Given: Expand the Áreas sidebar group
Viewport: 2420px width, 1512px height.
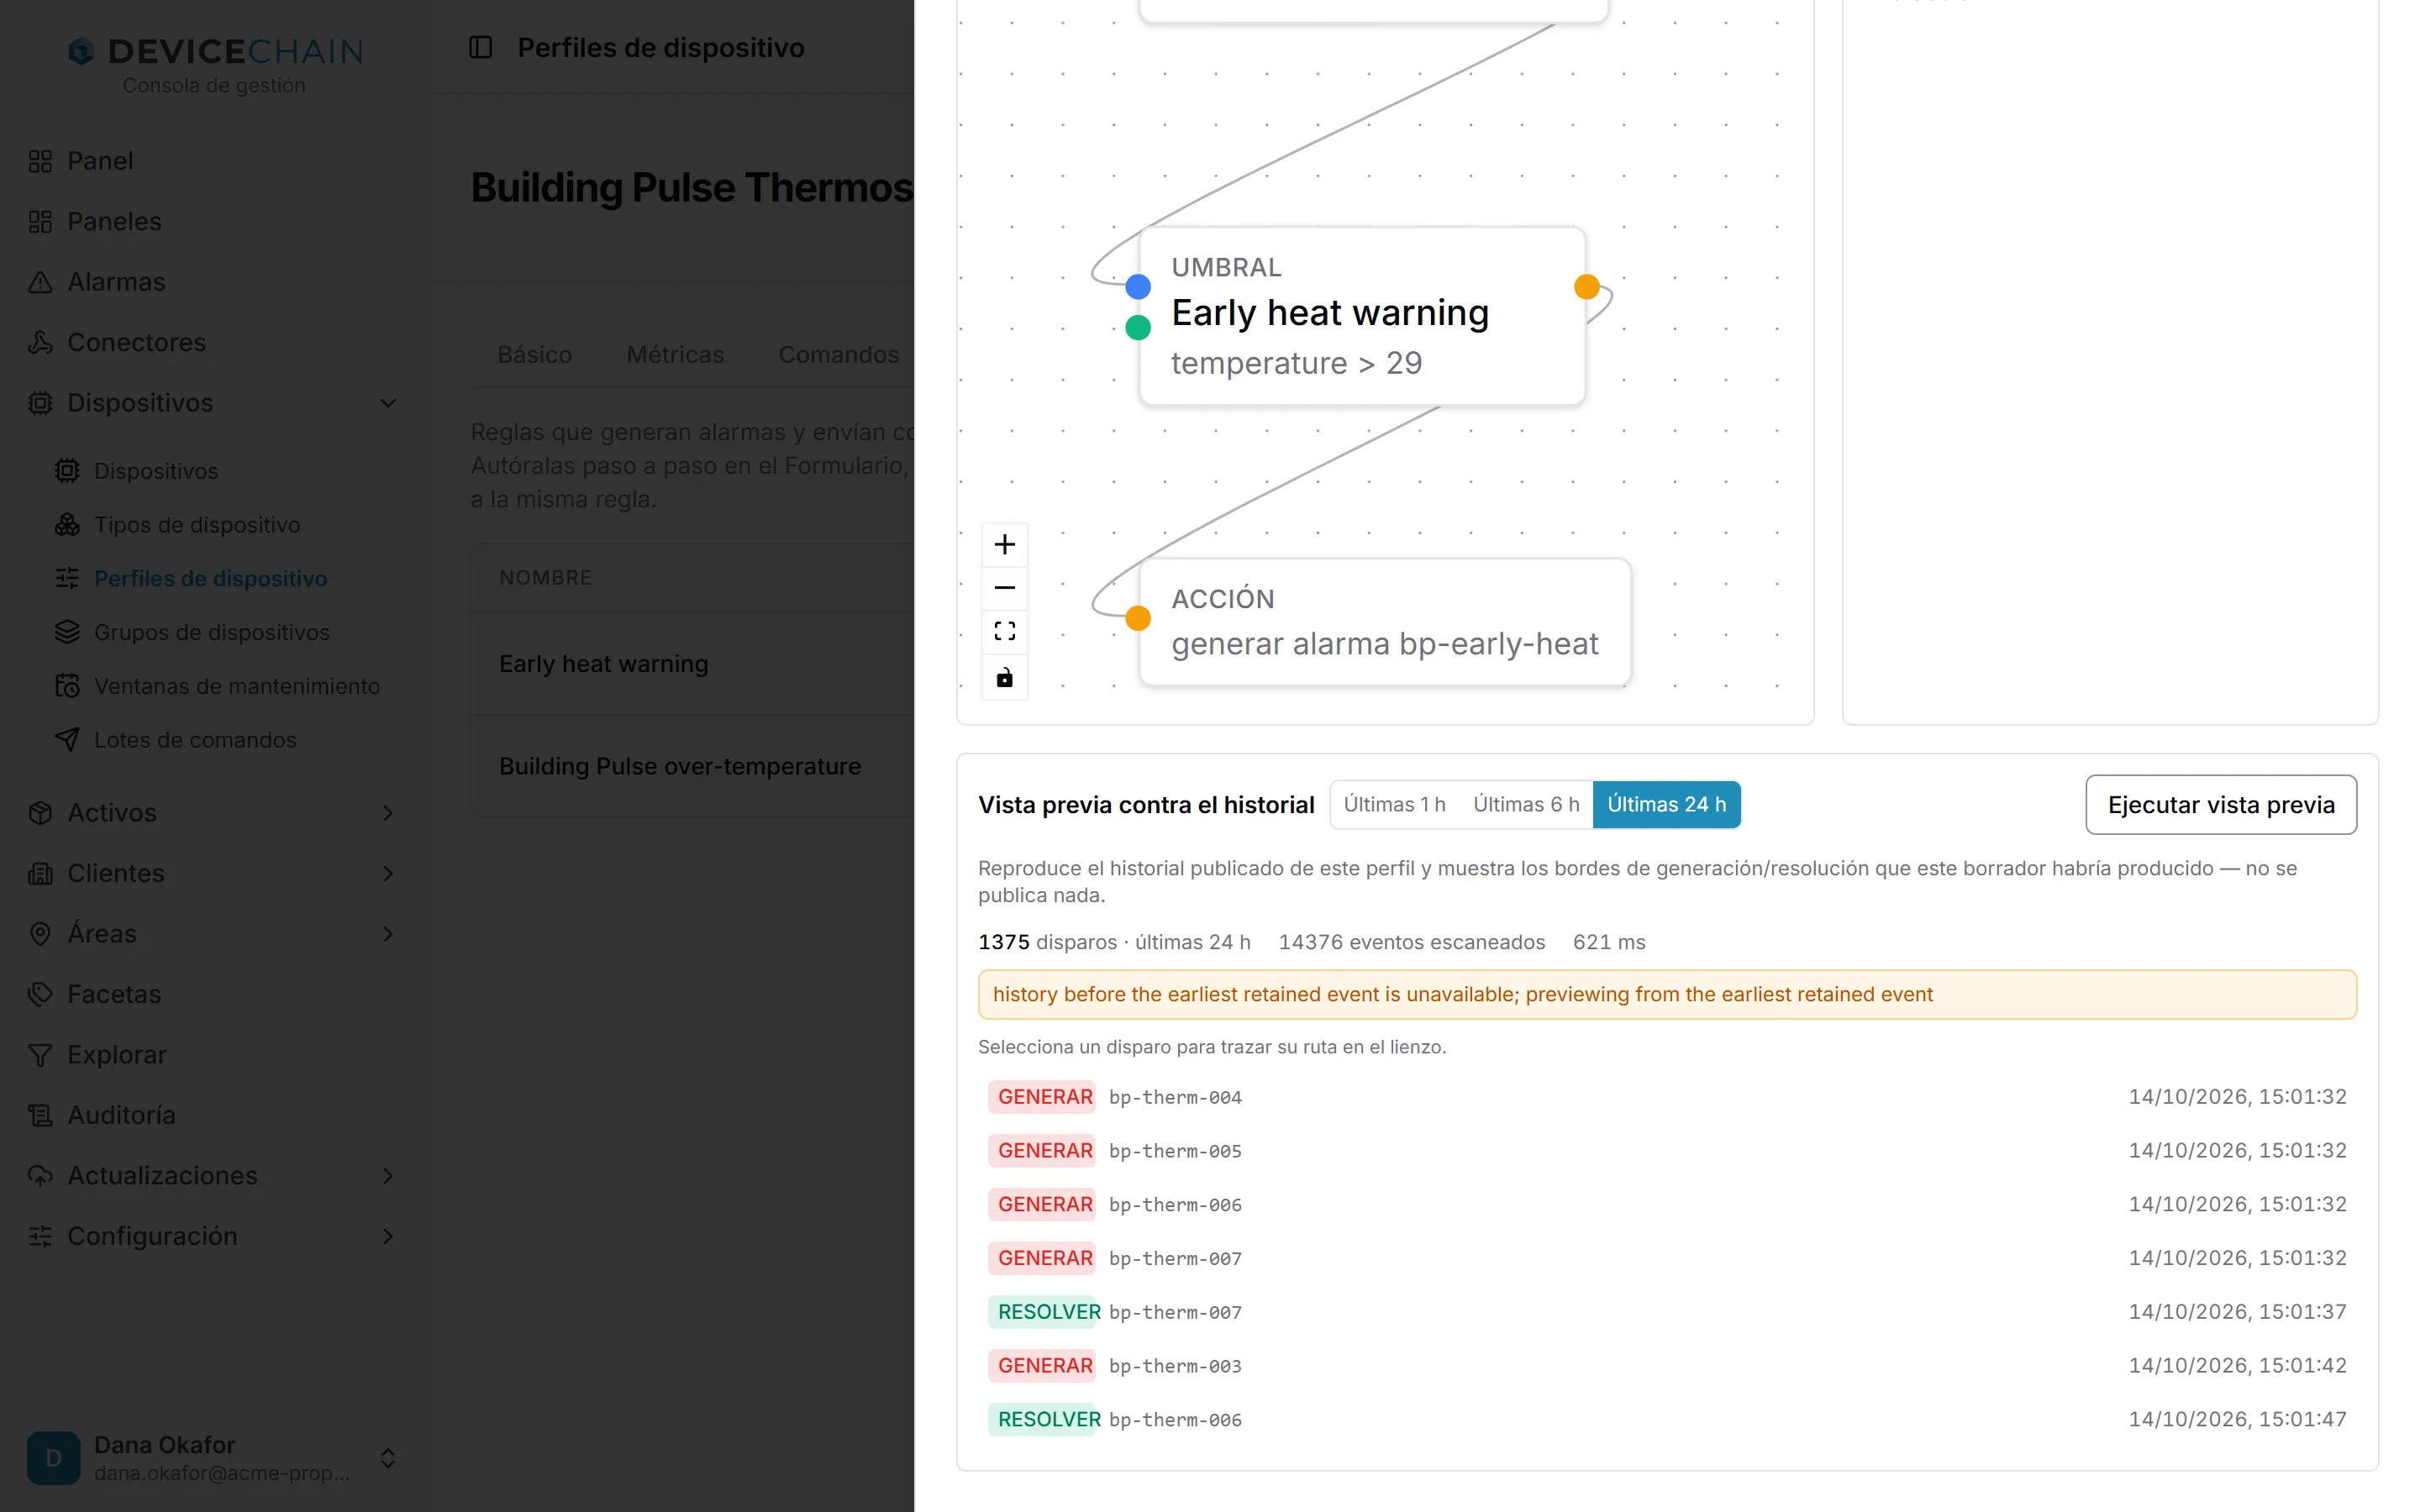Looking at the screenshot, I should coord(213,934).
